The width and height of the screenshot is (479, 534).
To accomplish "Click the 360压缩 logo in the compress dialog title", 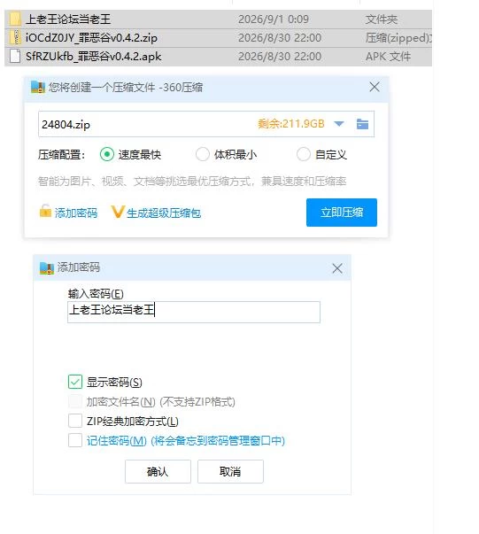I will tap(38, 87).
